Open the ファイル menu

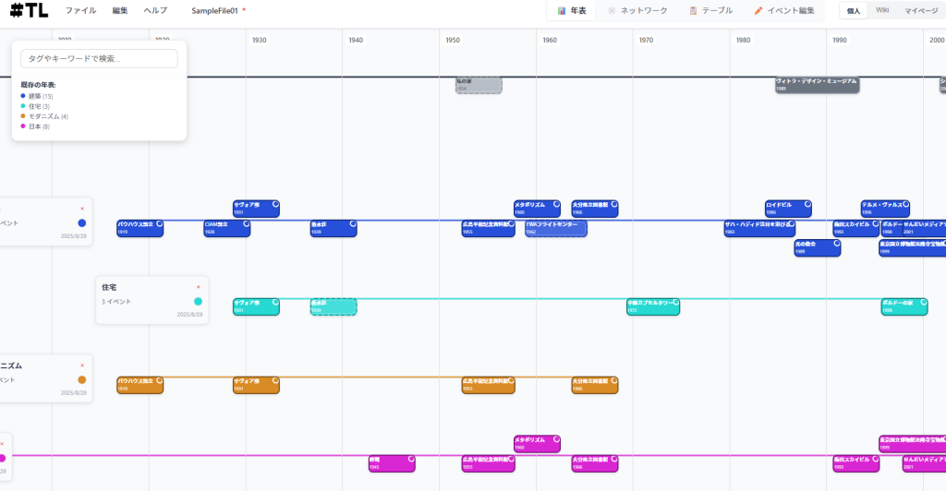tap(80, 11)
